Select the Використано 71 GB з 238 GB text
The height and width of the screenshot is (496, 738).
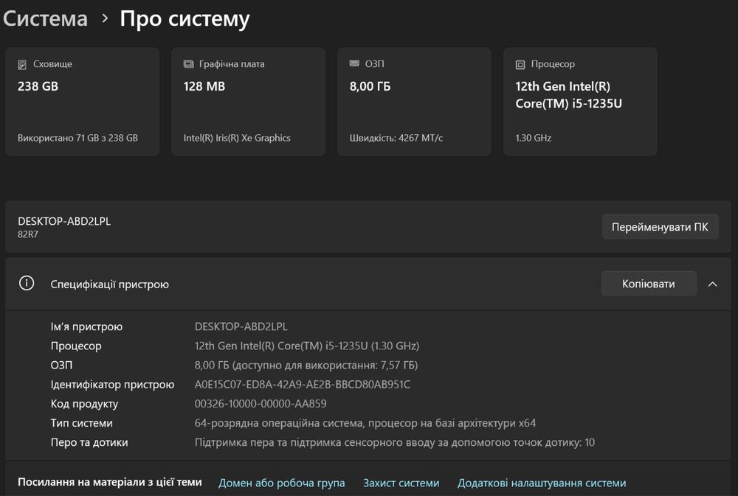[77, 138]
